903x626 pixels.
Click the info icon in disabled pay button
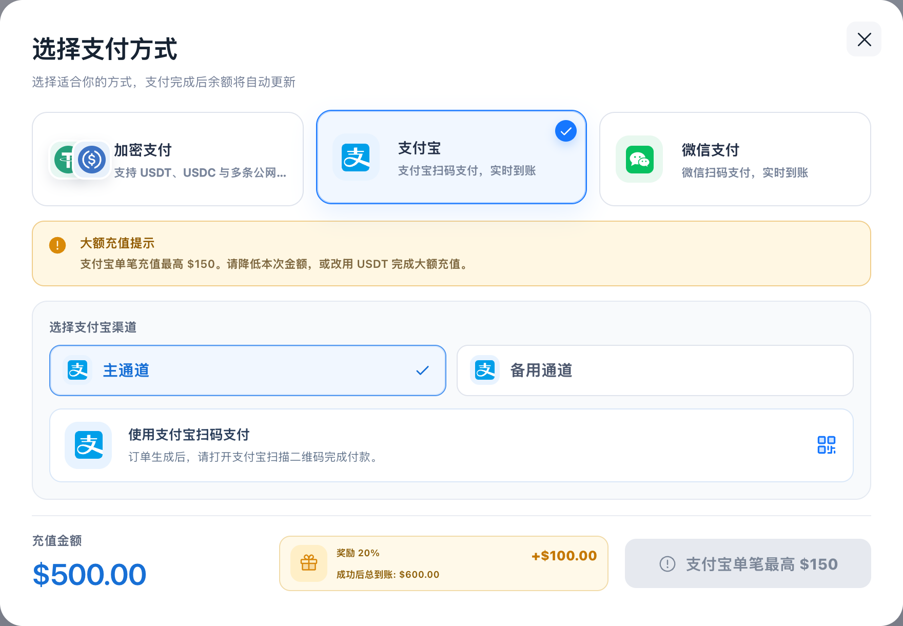tap(668, 564)
